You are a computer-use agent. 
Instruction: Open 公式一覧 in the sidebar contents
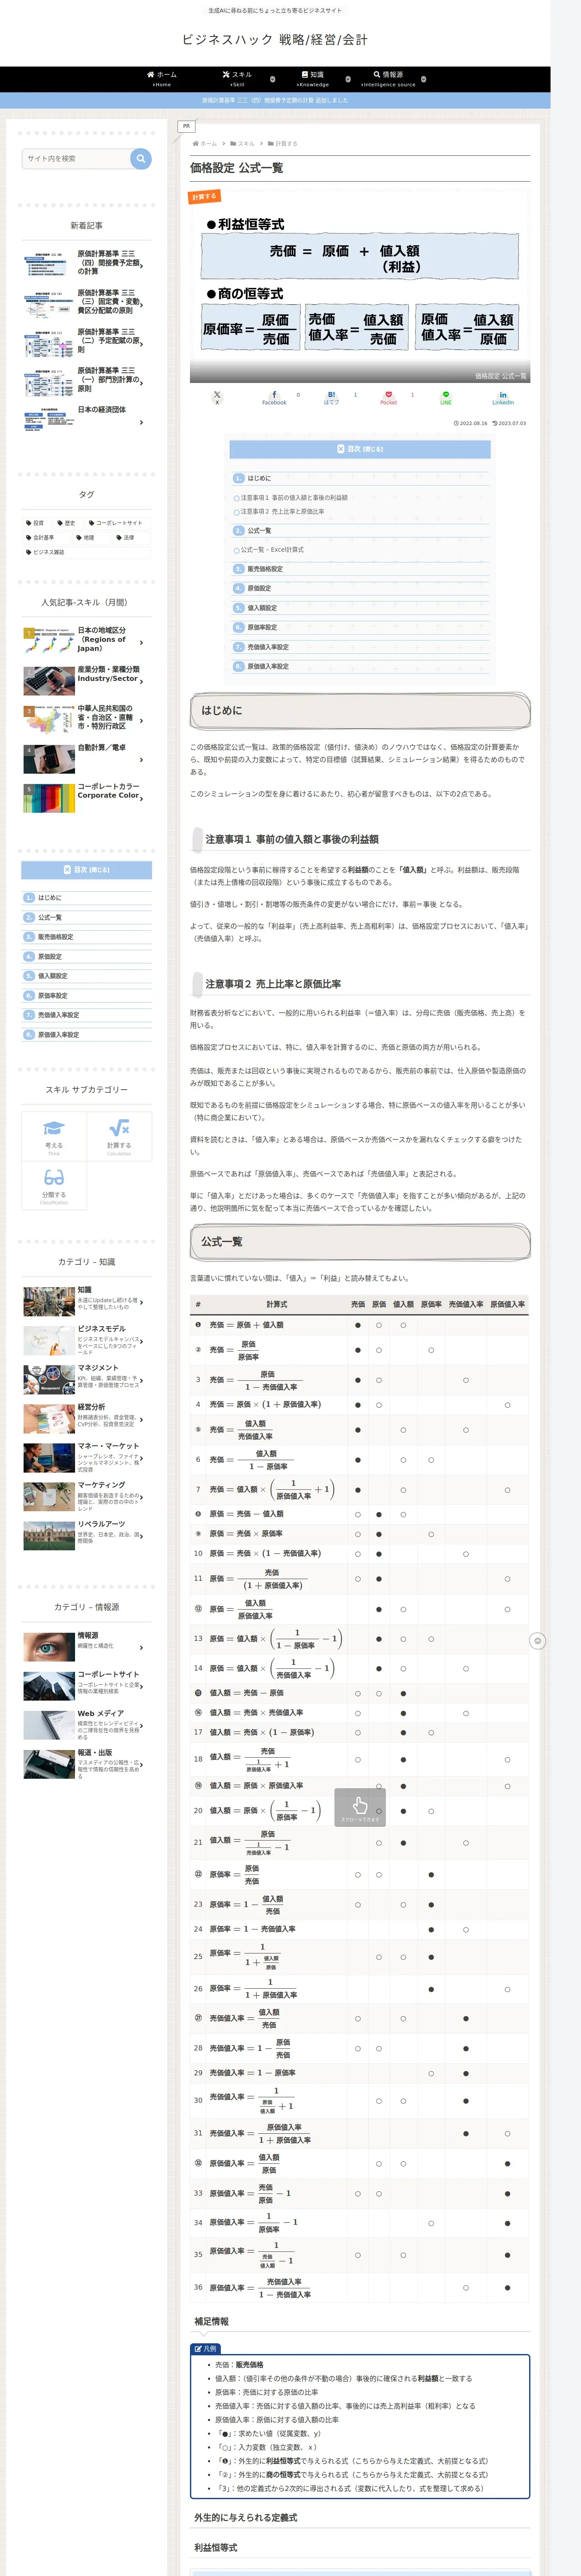pyautogui.click(x=50, y=917)
